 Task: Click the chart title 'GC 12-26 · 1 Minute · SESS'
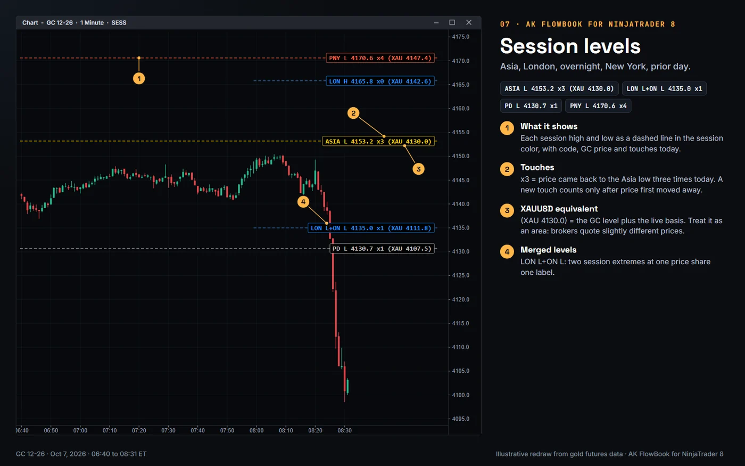(x=86, y=23)
